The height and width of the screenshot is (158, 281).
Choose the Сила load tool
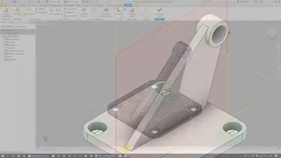tap(51, 11)
